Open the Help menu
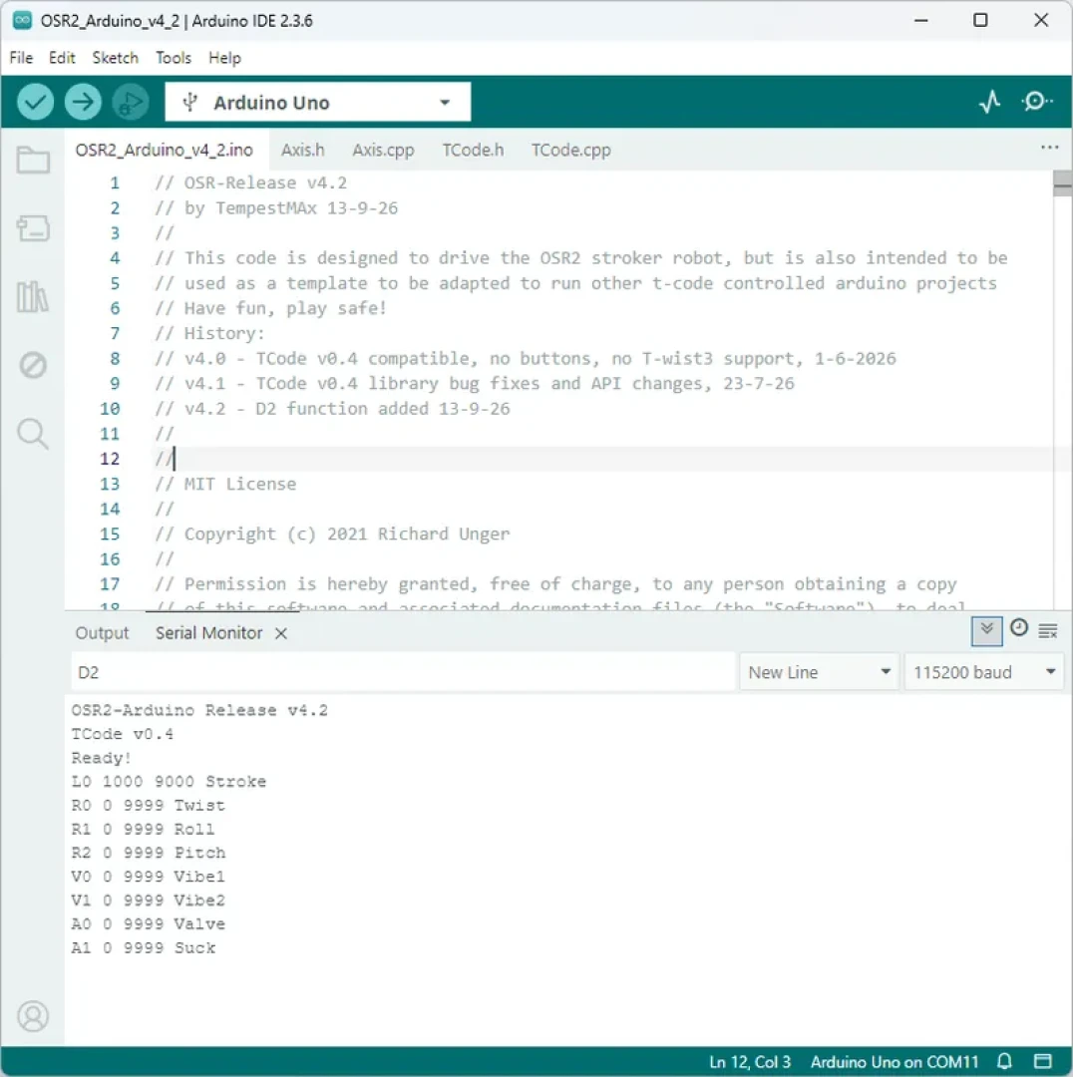Viewport: 1073px width, 1077px height. [x=224, y=58]
